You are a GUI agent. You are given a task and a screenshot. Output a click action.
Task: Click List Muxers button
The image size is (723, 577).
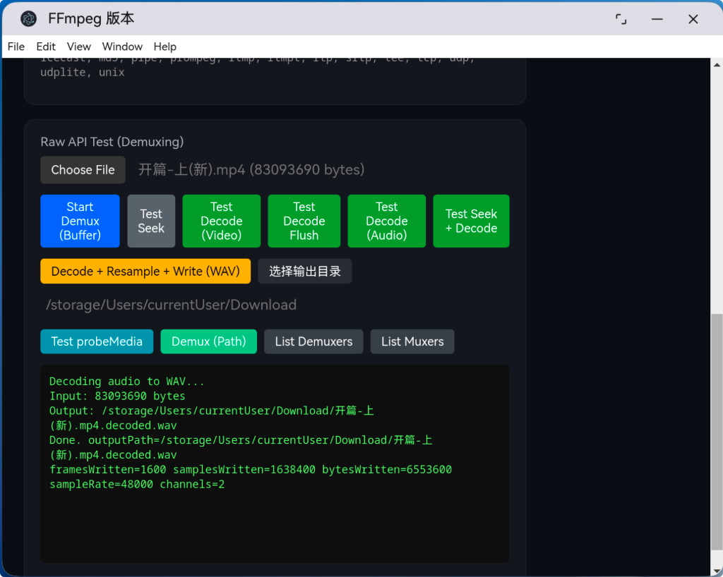412,341
